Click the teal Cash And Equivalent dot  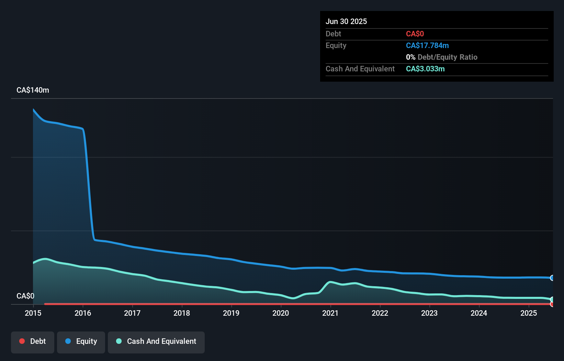[119, 341]
